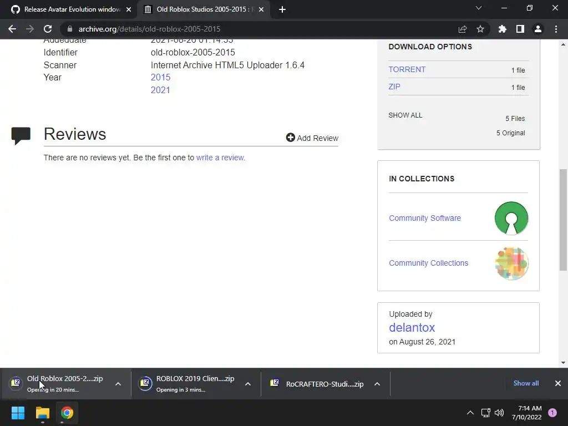Open the Chrome profile icon
The height and width of the screenshot is (426, 568).
(538, 29)
